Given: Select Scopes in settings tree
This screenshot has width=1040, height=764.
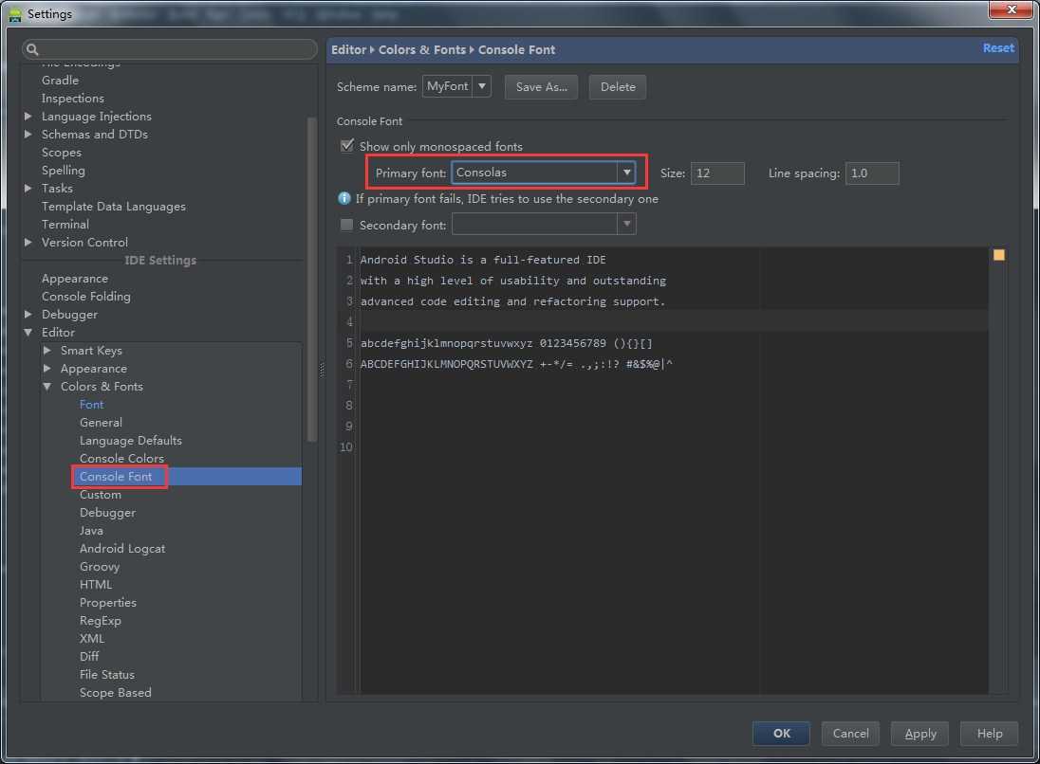Looking at the screenshot, I should tap(62, 153).
